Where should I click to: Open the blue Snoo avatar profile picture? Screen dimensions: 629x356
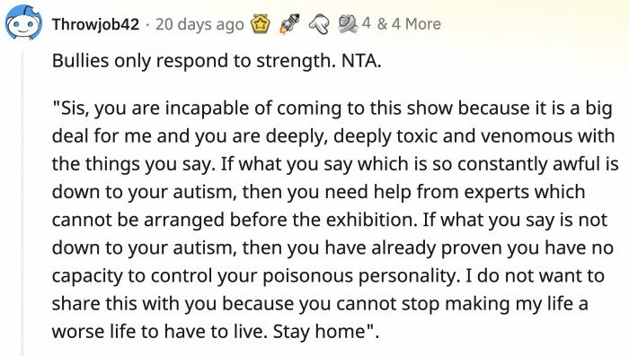pyautogui.click(x=23, y=22)
